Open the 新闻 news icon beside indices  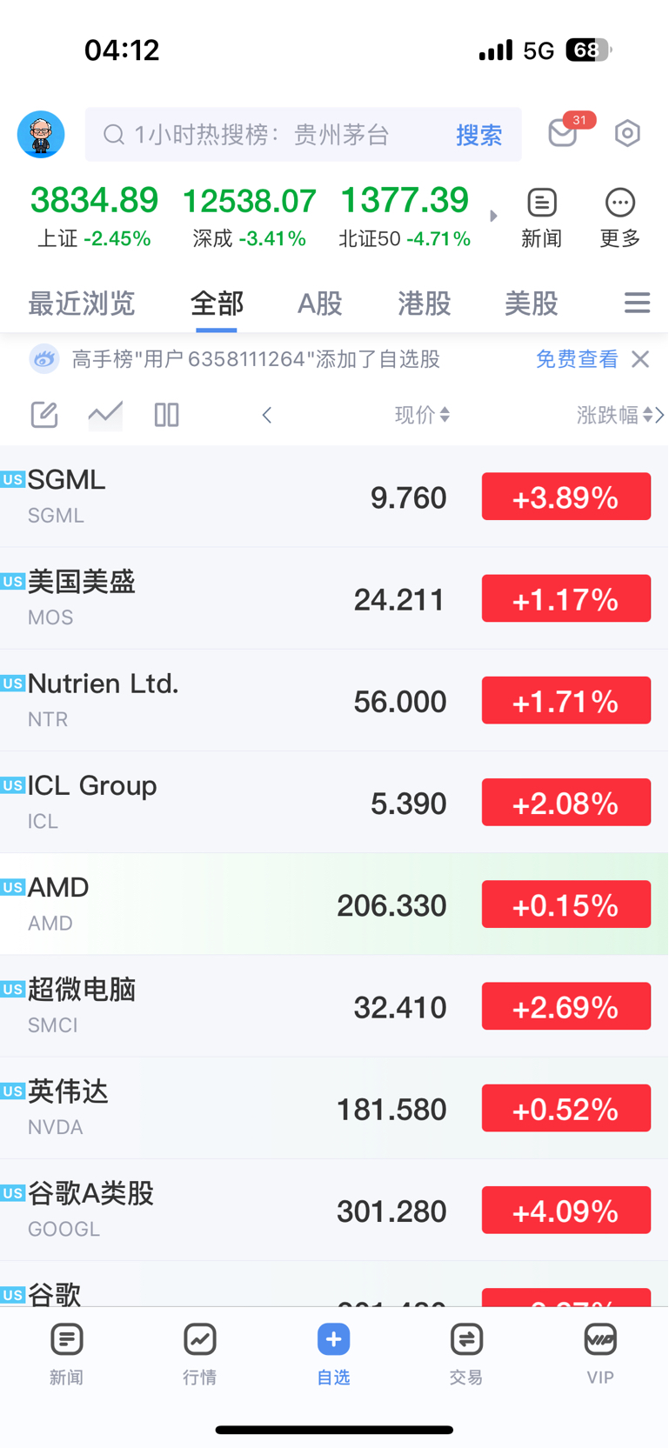tap(541, 217)
